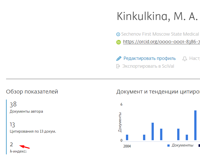Open the orcid.org profile link

coord(162,42)
